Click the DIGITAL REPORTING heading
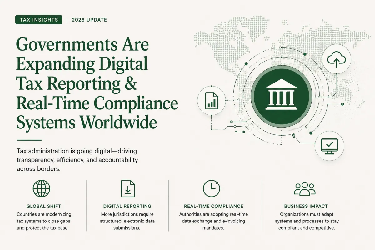The image size is (375, 250). (127, 206)
